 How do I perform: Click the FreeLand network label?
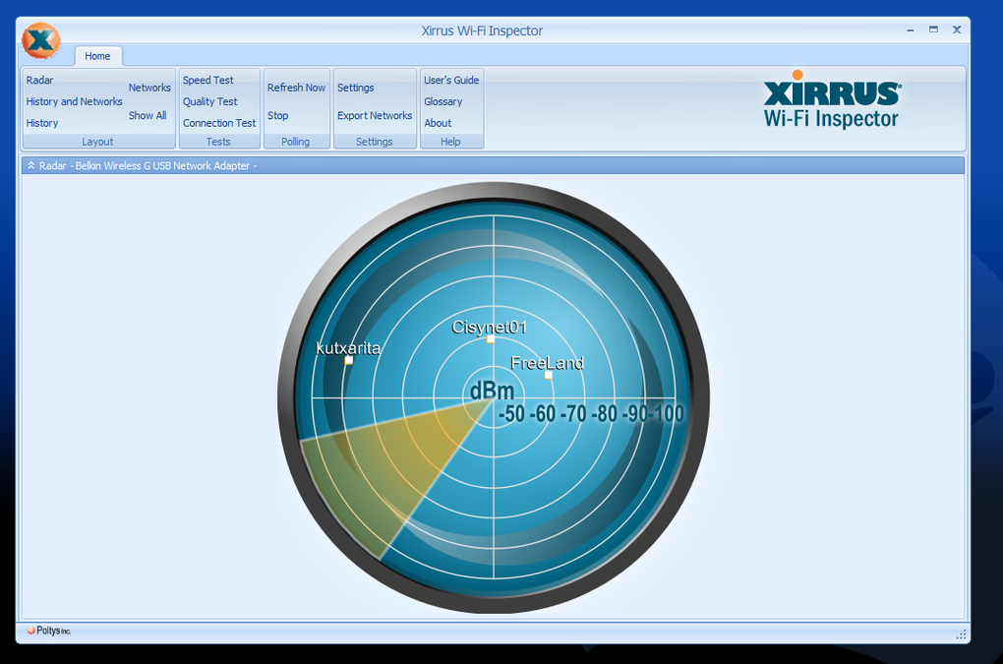click(547, 363)
